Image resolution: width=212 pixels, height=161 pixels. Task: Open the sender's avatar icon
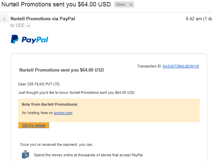tap(4, 19)
